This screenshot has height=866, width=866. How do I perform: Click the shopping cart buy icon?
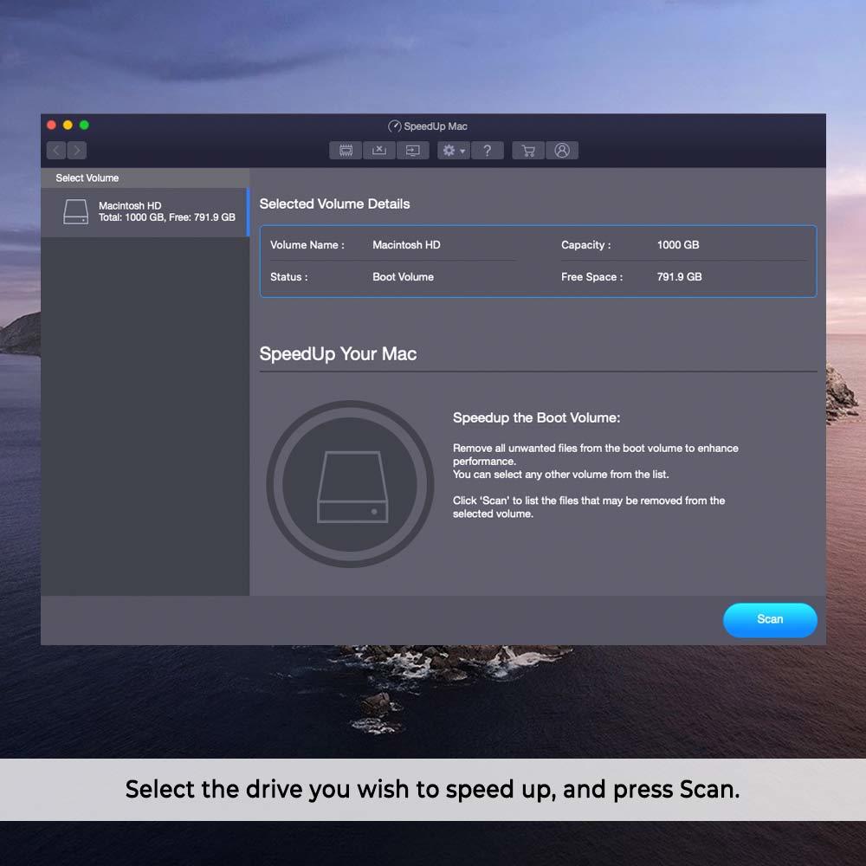pyautogui.click(x=528, y=150)
